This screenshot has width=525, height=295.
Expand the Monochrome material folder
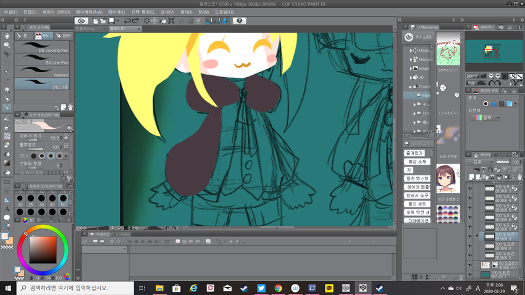click(x=411, y=51)
